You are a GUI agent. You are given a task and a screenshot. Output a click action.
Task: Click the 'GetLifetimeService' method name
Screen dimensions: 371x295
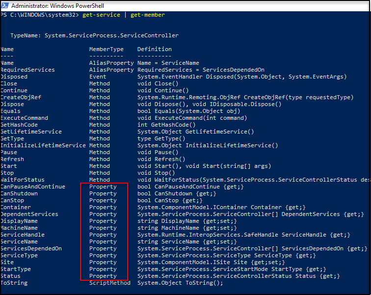point(31,132)
